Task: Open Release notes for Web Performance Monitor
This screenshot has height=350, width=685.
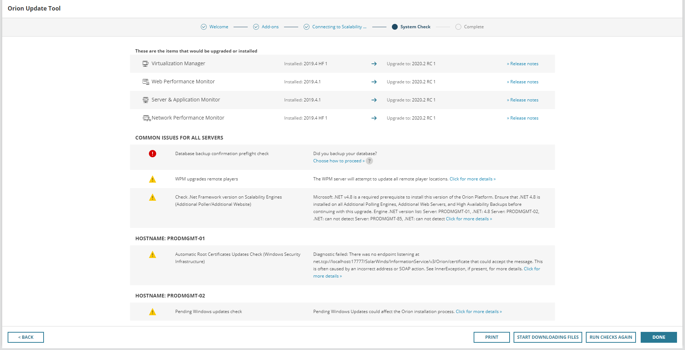Action: pos(523,82)
